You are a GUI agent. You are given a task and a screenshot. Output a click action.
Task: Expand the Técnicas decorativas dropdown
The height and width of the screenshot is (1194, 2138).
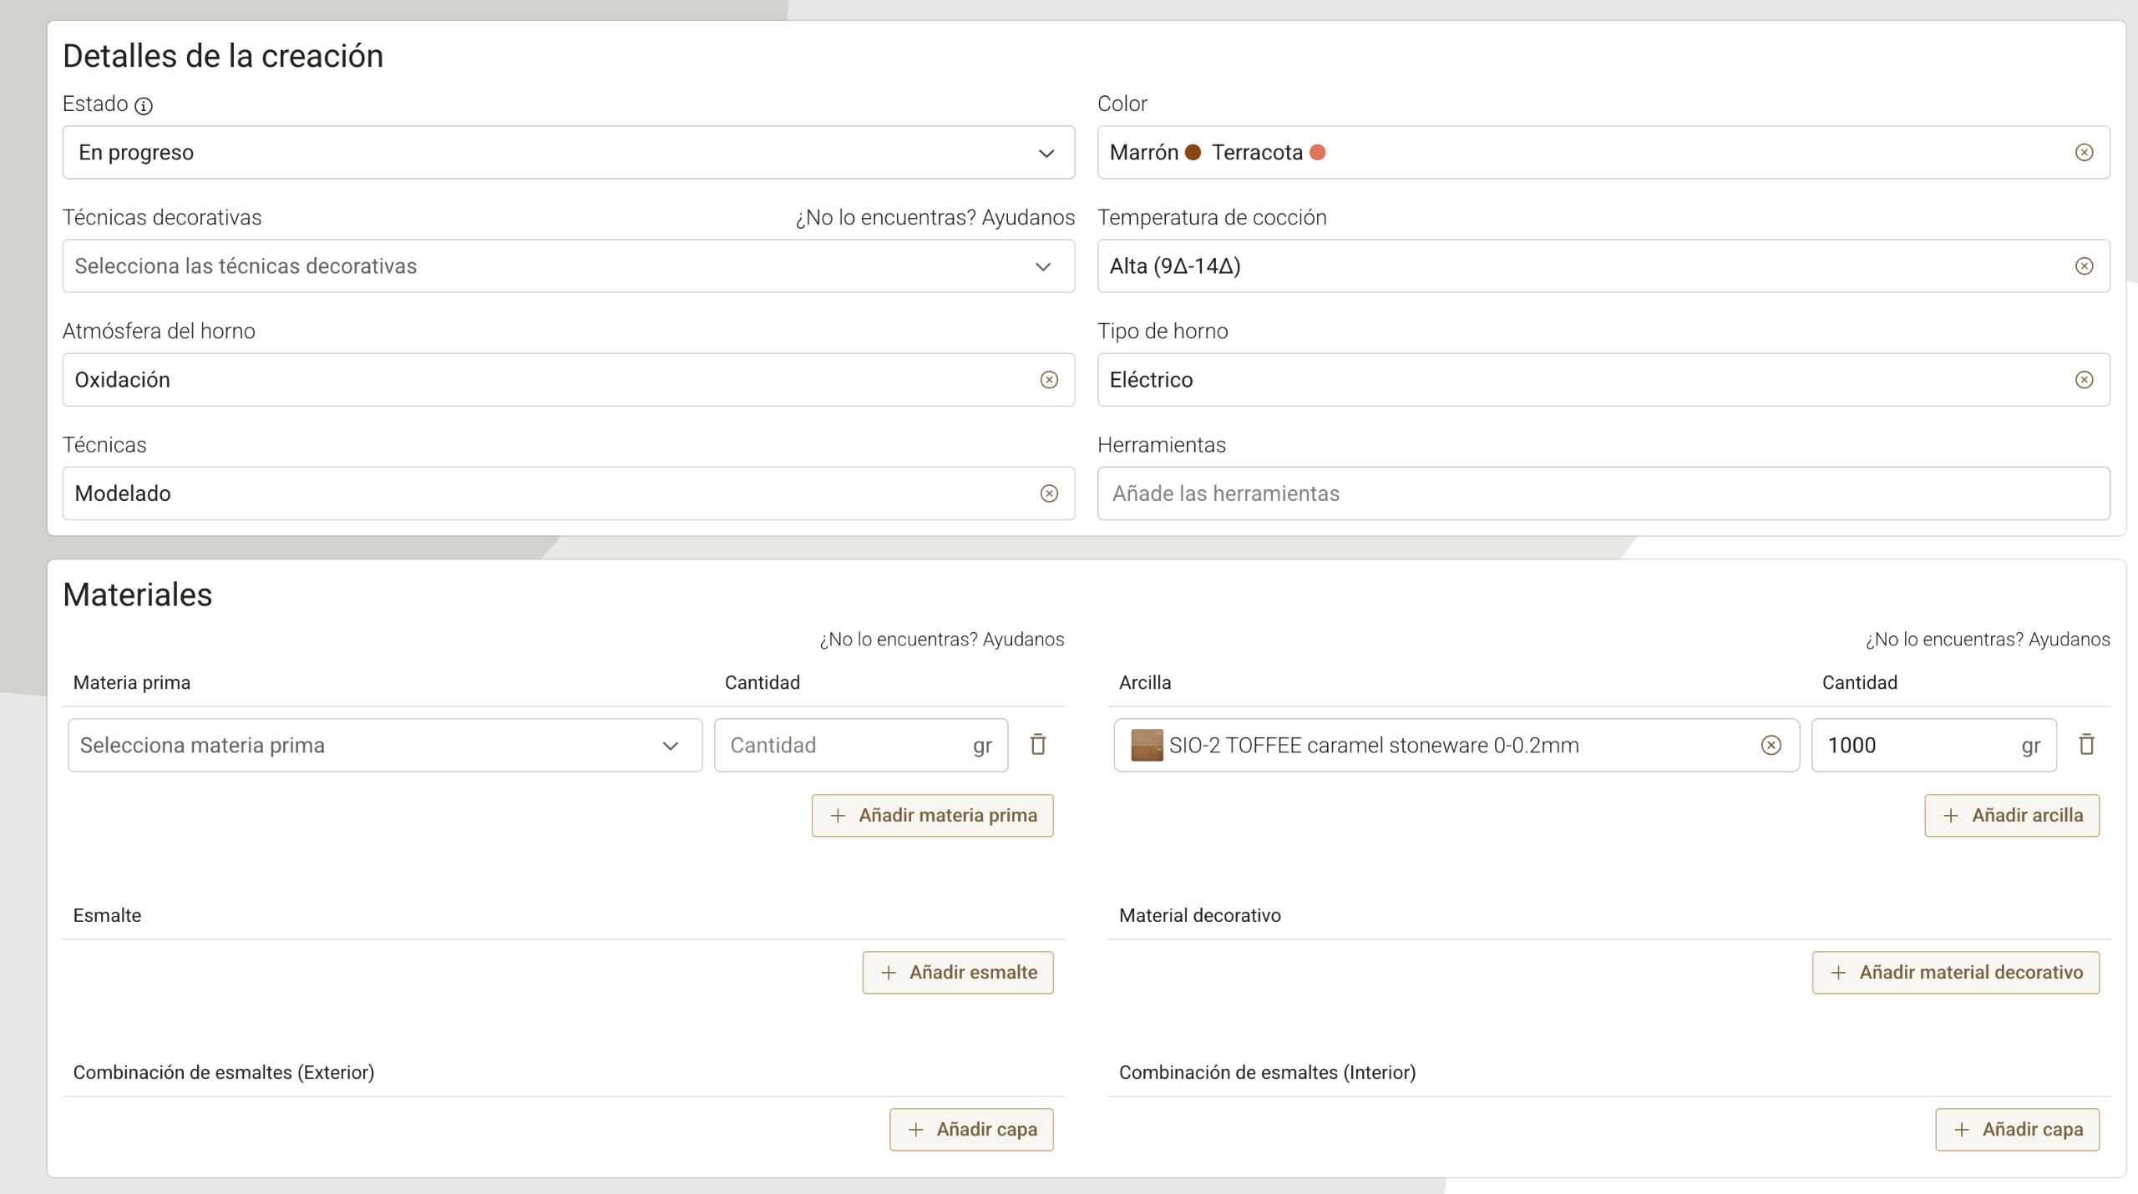[568, 266]
